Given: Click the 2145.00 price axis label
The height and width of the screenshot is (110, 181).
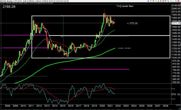Looking at the screenshot, I should click(176, 6).
